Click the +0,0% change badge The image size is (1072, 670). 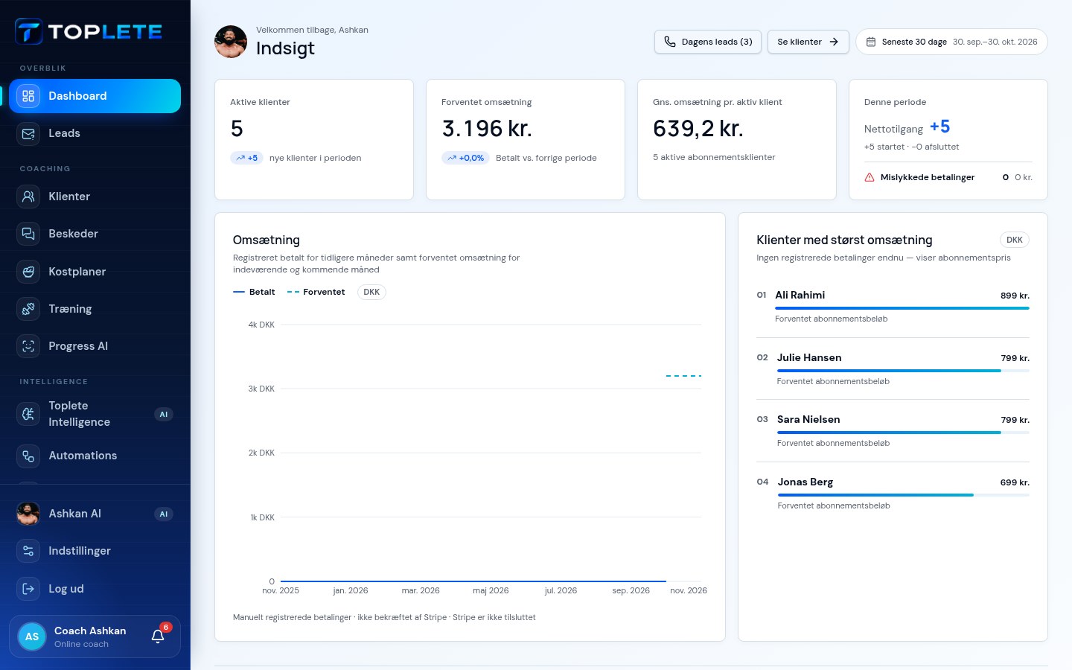point(465,158)
